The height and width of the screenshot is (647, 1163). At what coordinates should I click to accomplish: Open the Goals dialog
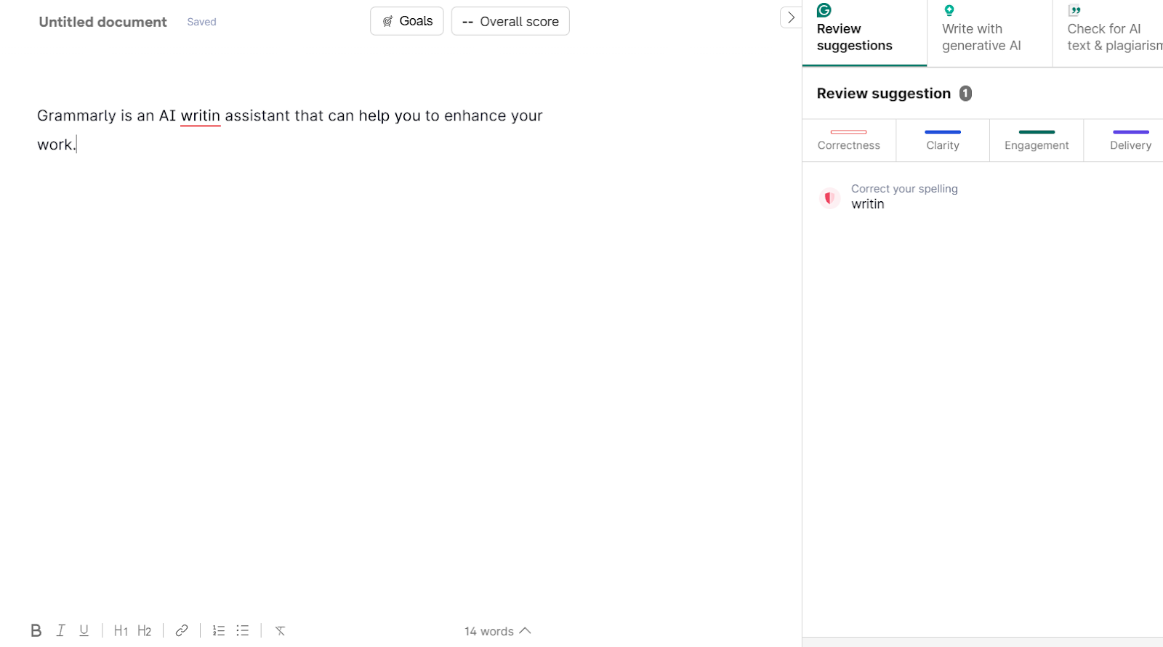[x=407, y=21]
